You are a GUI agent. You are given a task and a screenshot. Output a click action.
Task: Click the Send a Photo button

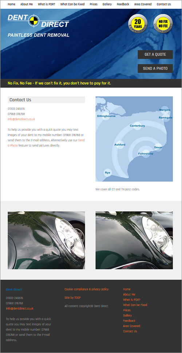point(155,68)
